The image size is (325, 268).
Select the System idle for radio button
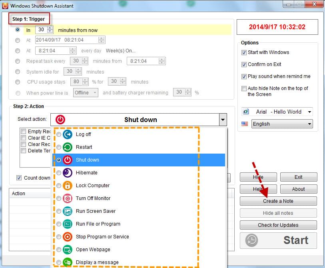(x=18, y=72)
